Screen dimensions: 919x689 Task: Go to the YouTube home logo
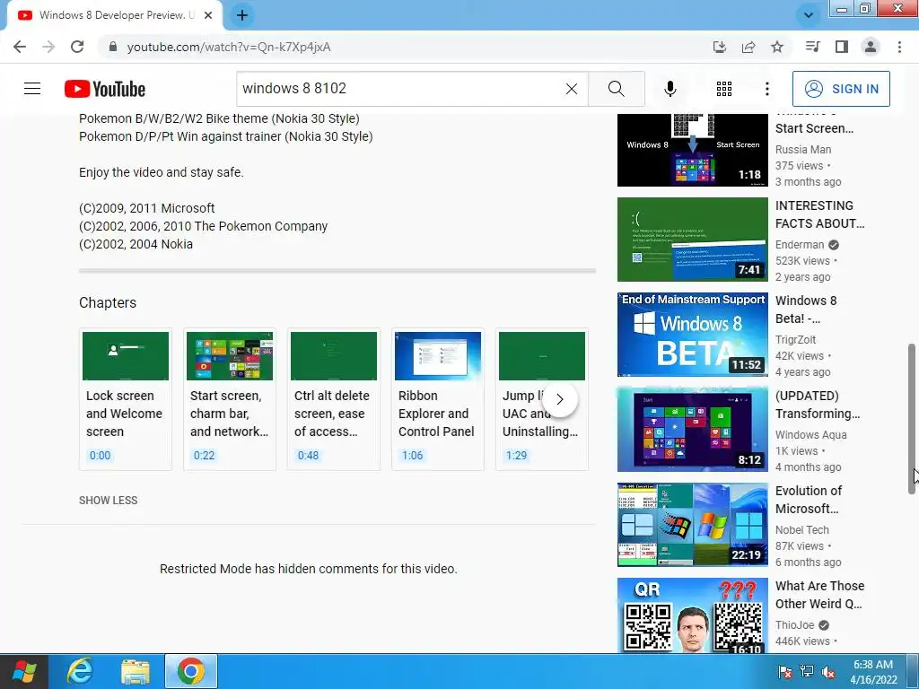click(x=105, y=89)
